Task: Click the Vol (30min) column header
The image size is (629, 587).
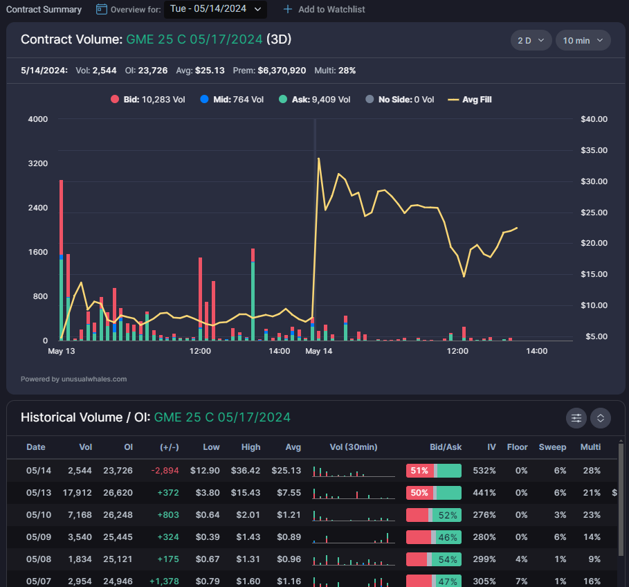Action: pos(354,447)
